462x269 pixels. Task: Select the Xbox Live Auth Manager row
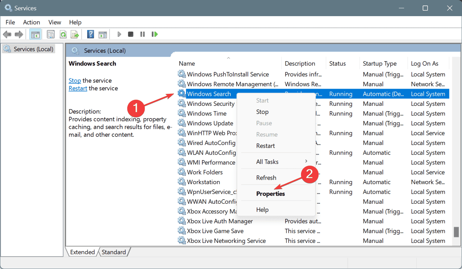pos(313,221)
